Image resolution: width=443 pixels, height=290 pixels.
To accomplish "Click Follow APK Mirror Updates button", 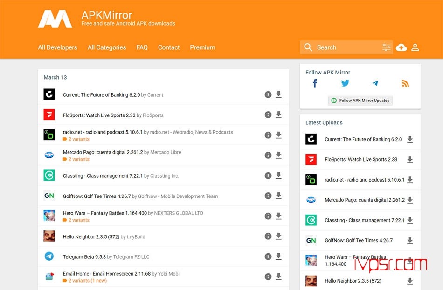I will [360, 101].
